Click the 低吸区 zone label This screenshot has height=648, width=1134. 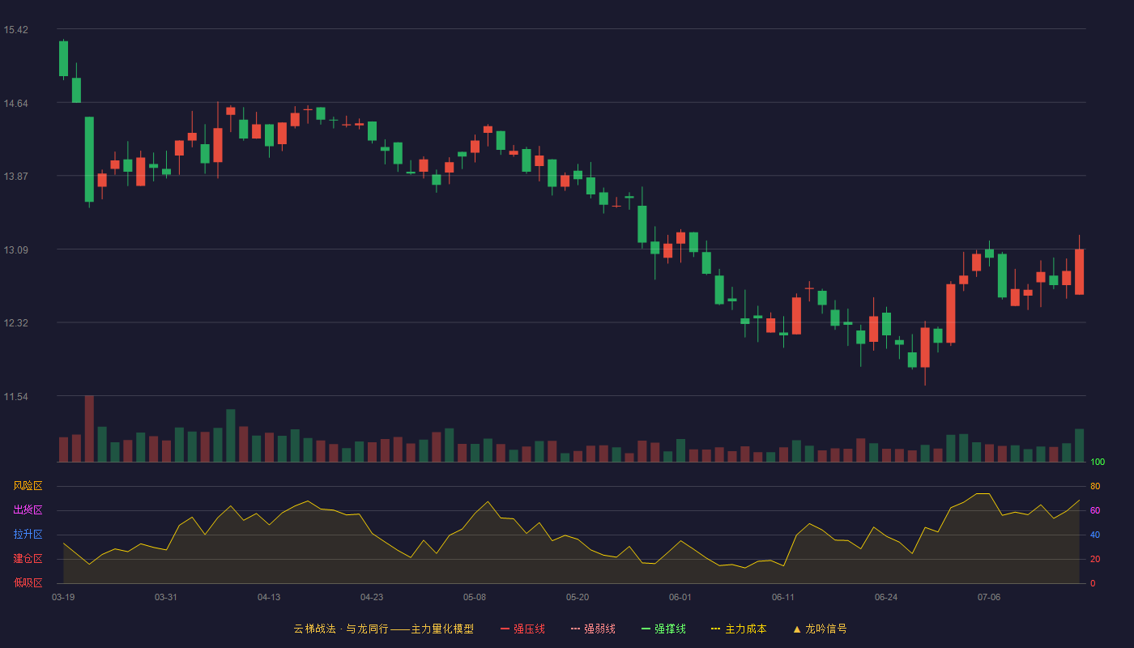coord(28,583)
